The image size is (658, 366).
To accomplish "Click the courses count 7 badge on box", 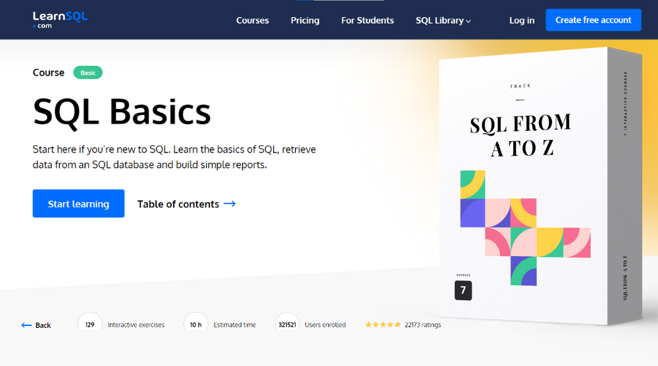I will [463, 290].
